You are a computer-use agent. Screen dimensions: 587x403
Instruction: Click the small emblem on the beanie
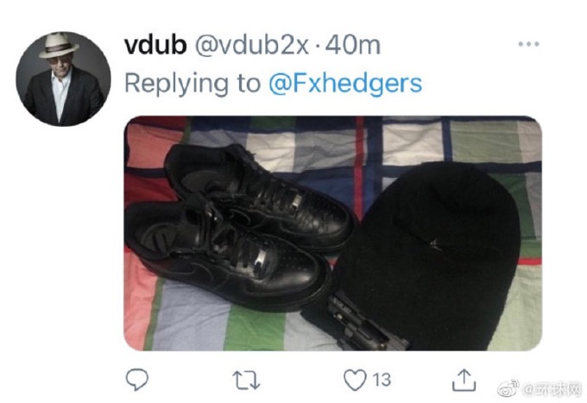434,243
